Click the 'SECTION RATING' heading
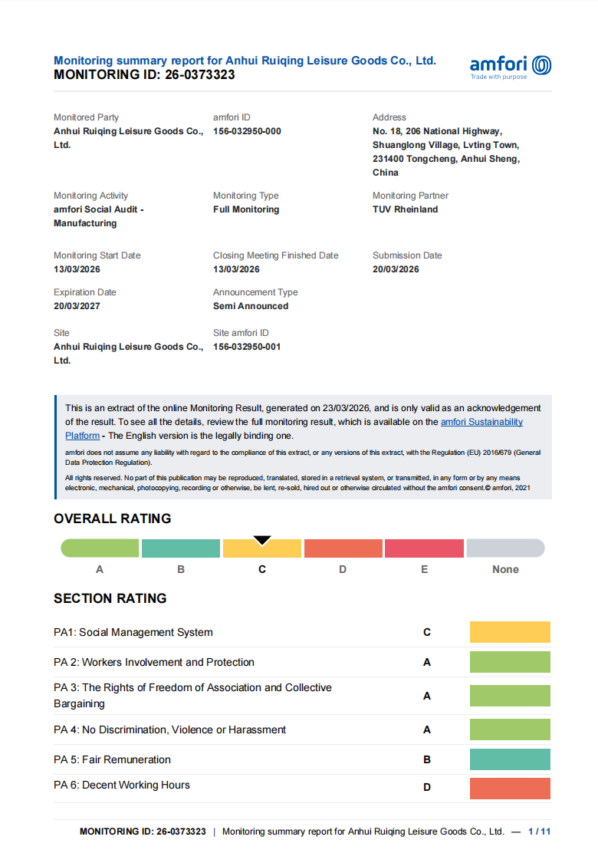Screen dimensions: 598x853 [x=110, y=598]
